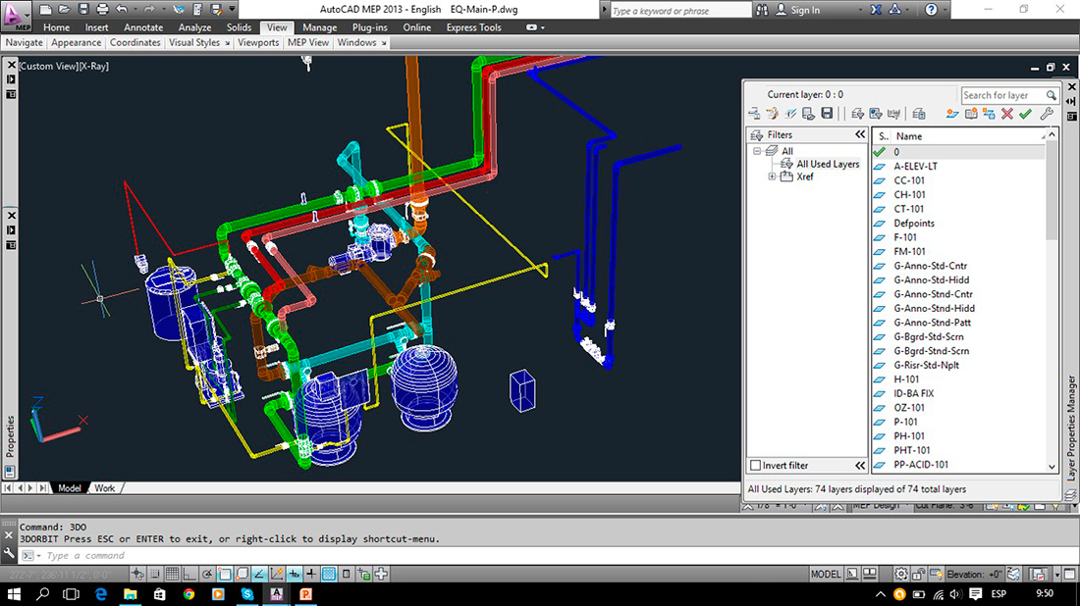Enable the Invert filter checkbox
Screen dimensions: 1080x606
click(x=755, y=465)
